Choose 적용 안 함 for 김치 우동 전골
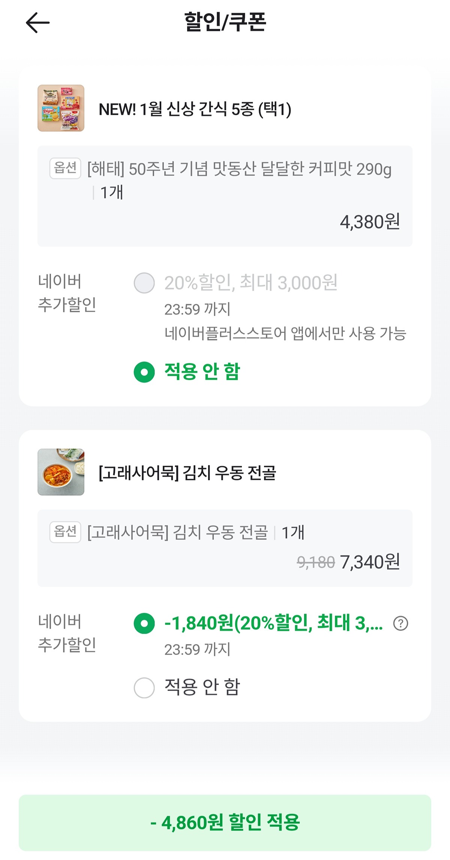 pos(144,688)
